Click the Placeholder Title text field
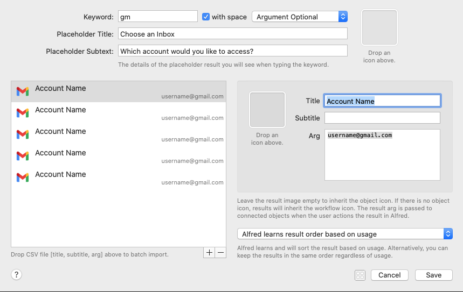Screen dimensions: 463x292 232,34
